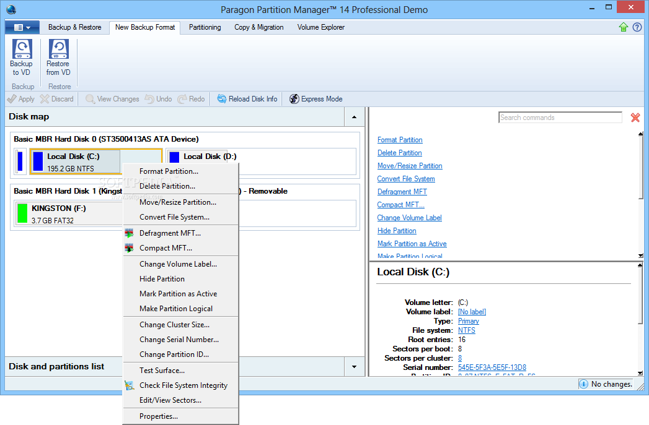The height and width of the screenshot is (425, 649).
Task: Click the Apply checkmark icon
Action: (x=12, y=99)
